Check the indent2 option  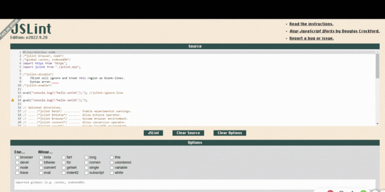pos(64,173)
